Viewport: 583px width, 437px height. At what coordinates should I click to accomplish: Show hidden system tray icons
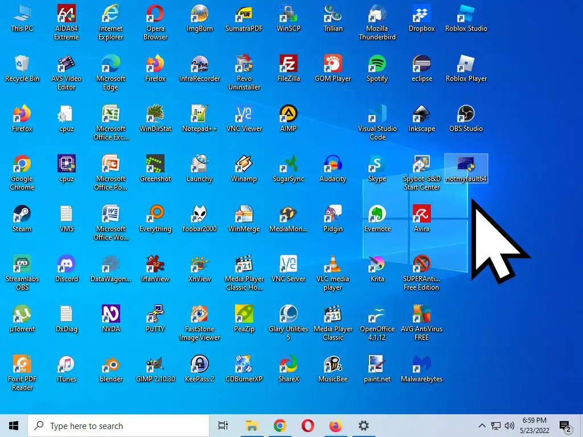(482, 426)
